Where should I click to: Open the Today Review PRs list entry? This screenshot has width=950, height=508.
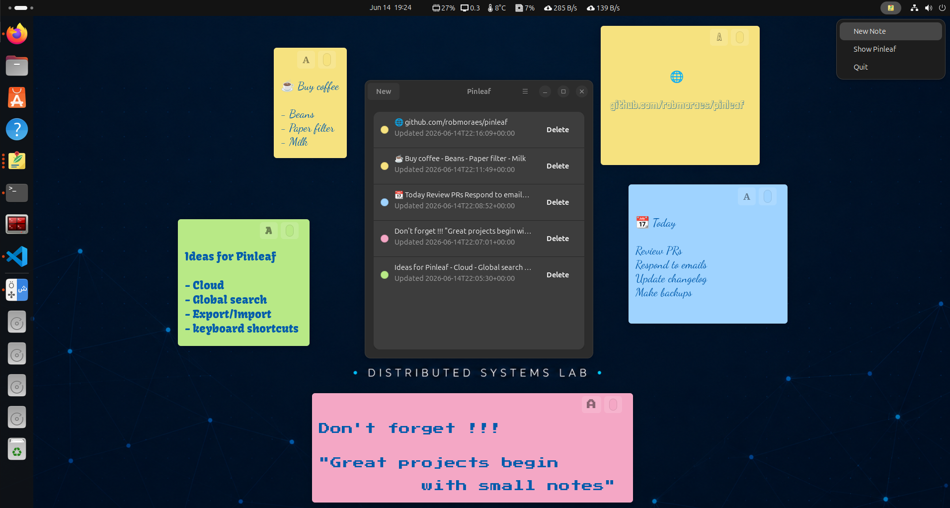[479, 202]
